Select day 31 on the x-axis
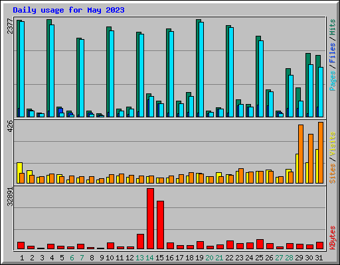The width and height of the screenshot is (340, 265). tap(319, 258)
